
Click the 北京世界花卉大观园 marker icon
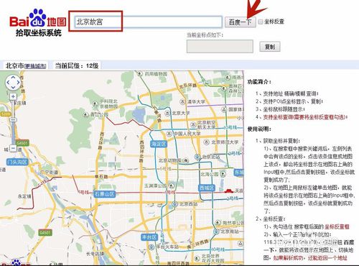tap(197, 258)
